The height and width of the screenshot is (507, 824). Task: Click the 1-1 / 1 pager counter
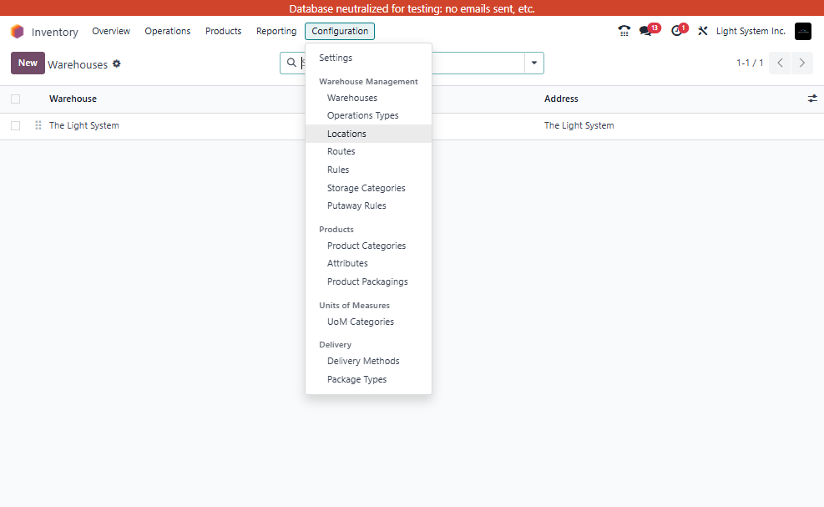click(x=750, y=63)
